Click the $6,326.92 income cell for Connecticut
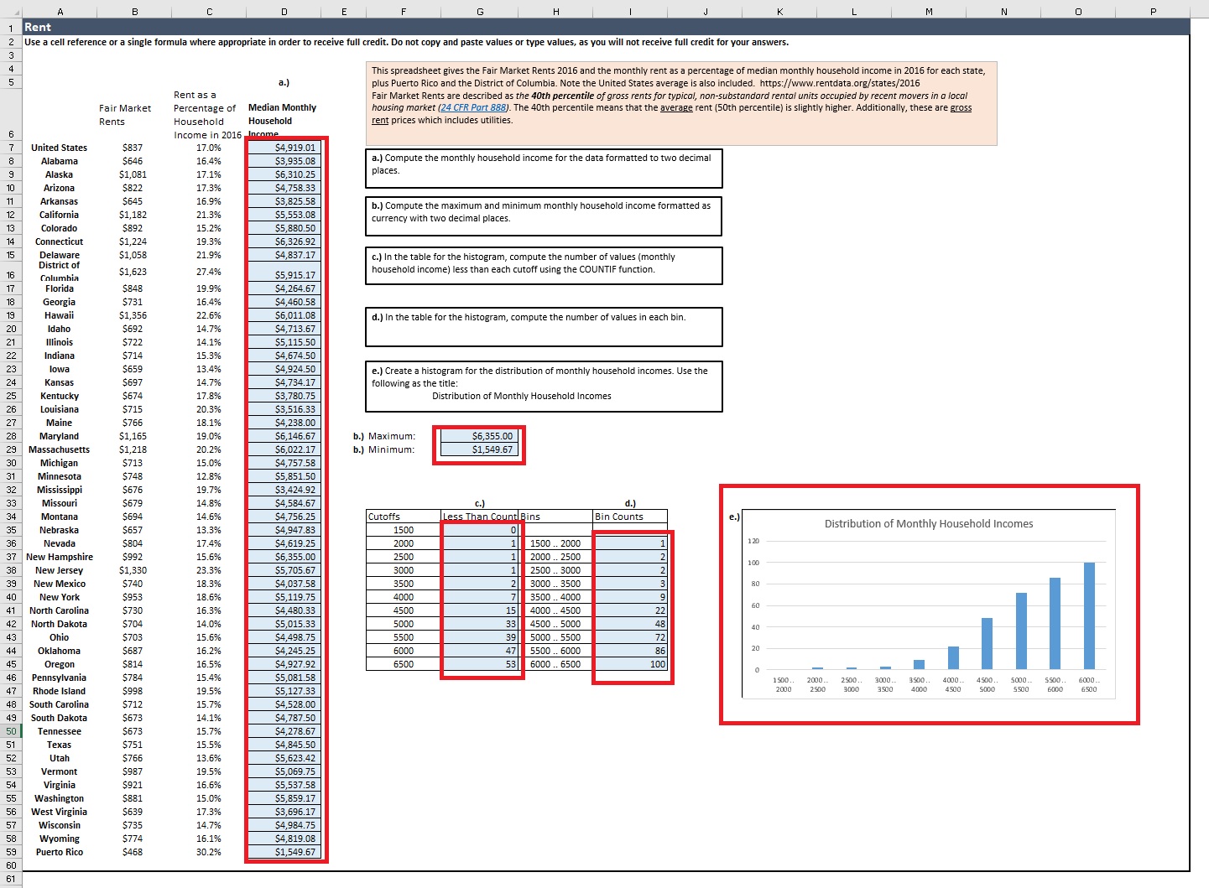The height and width of the screenshot is (888, 1209). tap(285, 241)
